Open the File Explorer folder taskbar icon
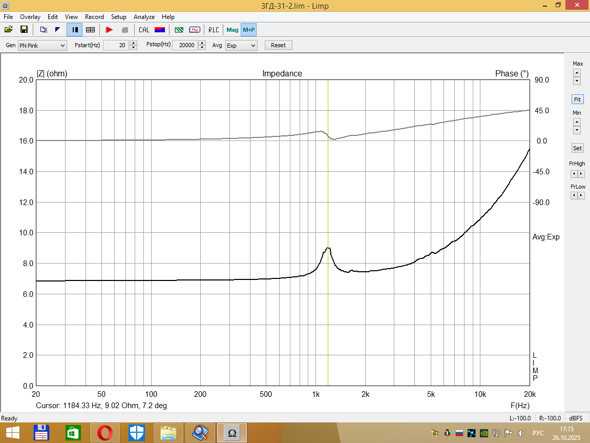The image size is (590, 443). point(168,433)
